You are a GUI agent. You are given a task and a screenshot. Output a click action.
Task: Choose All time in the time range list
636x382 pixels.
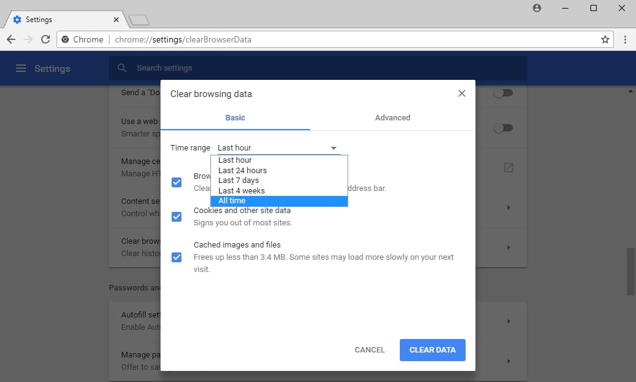tap(231, 200)
